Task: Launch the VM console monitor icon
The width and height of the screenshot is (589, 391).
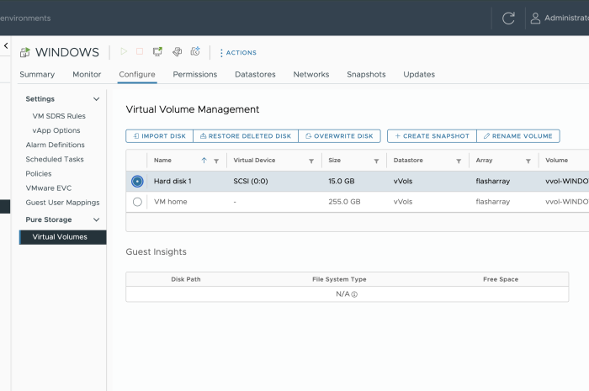Action: [x=157, y=52]
